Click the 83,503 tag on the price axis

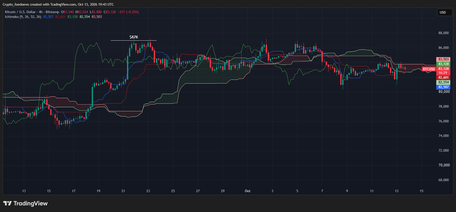coord(443,59)
